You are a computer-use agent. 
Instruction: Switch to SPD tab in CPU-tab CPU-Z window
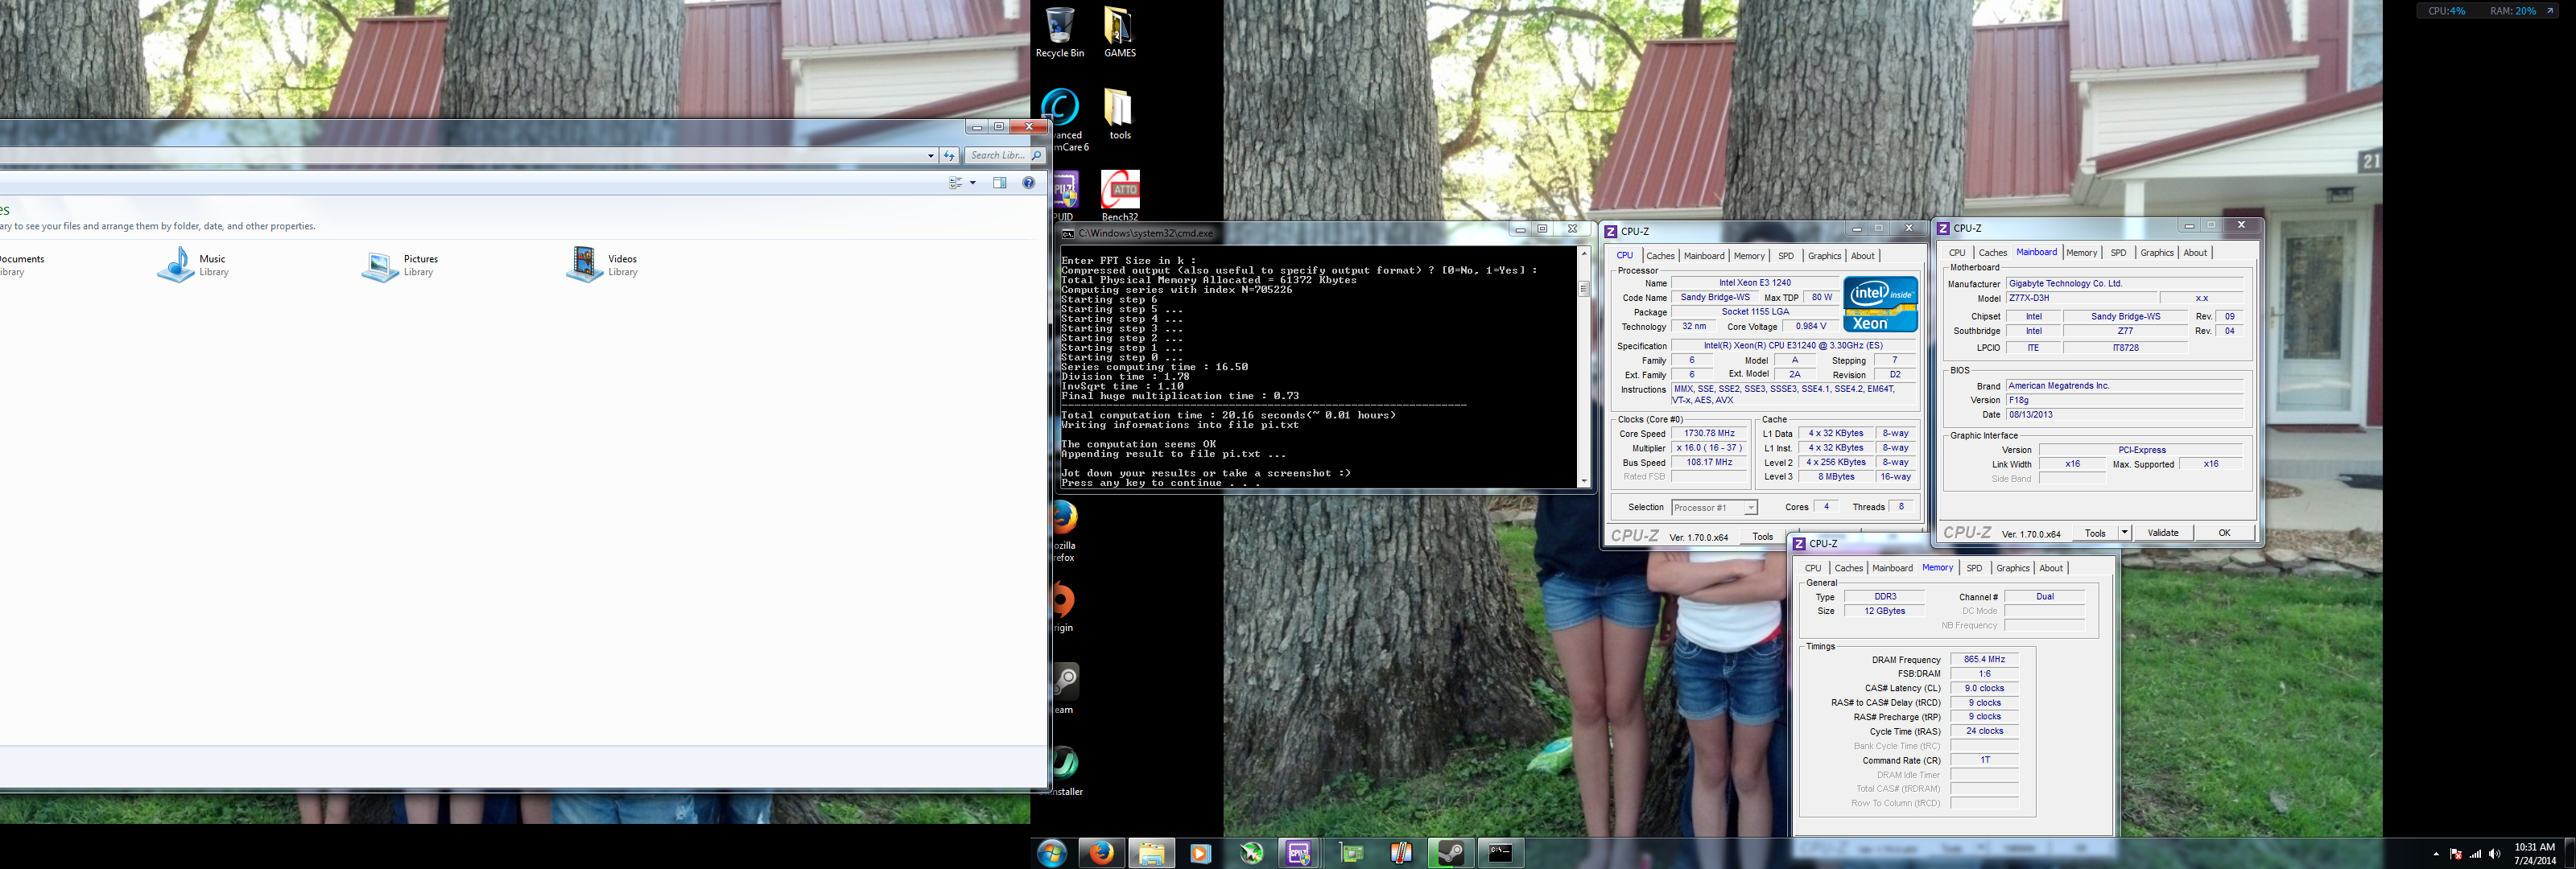point(1786,256)
